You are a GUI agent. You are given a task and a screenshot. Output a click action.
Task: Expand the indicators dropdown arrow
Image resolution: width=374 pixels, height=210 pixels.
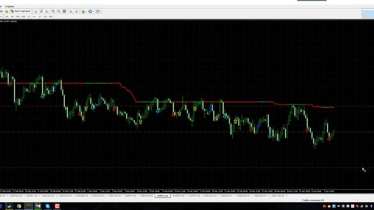point(86,11)
